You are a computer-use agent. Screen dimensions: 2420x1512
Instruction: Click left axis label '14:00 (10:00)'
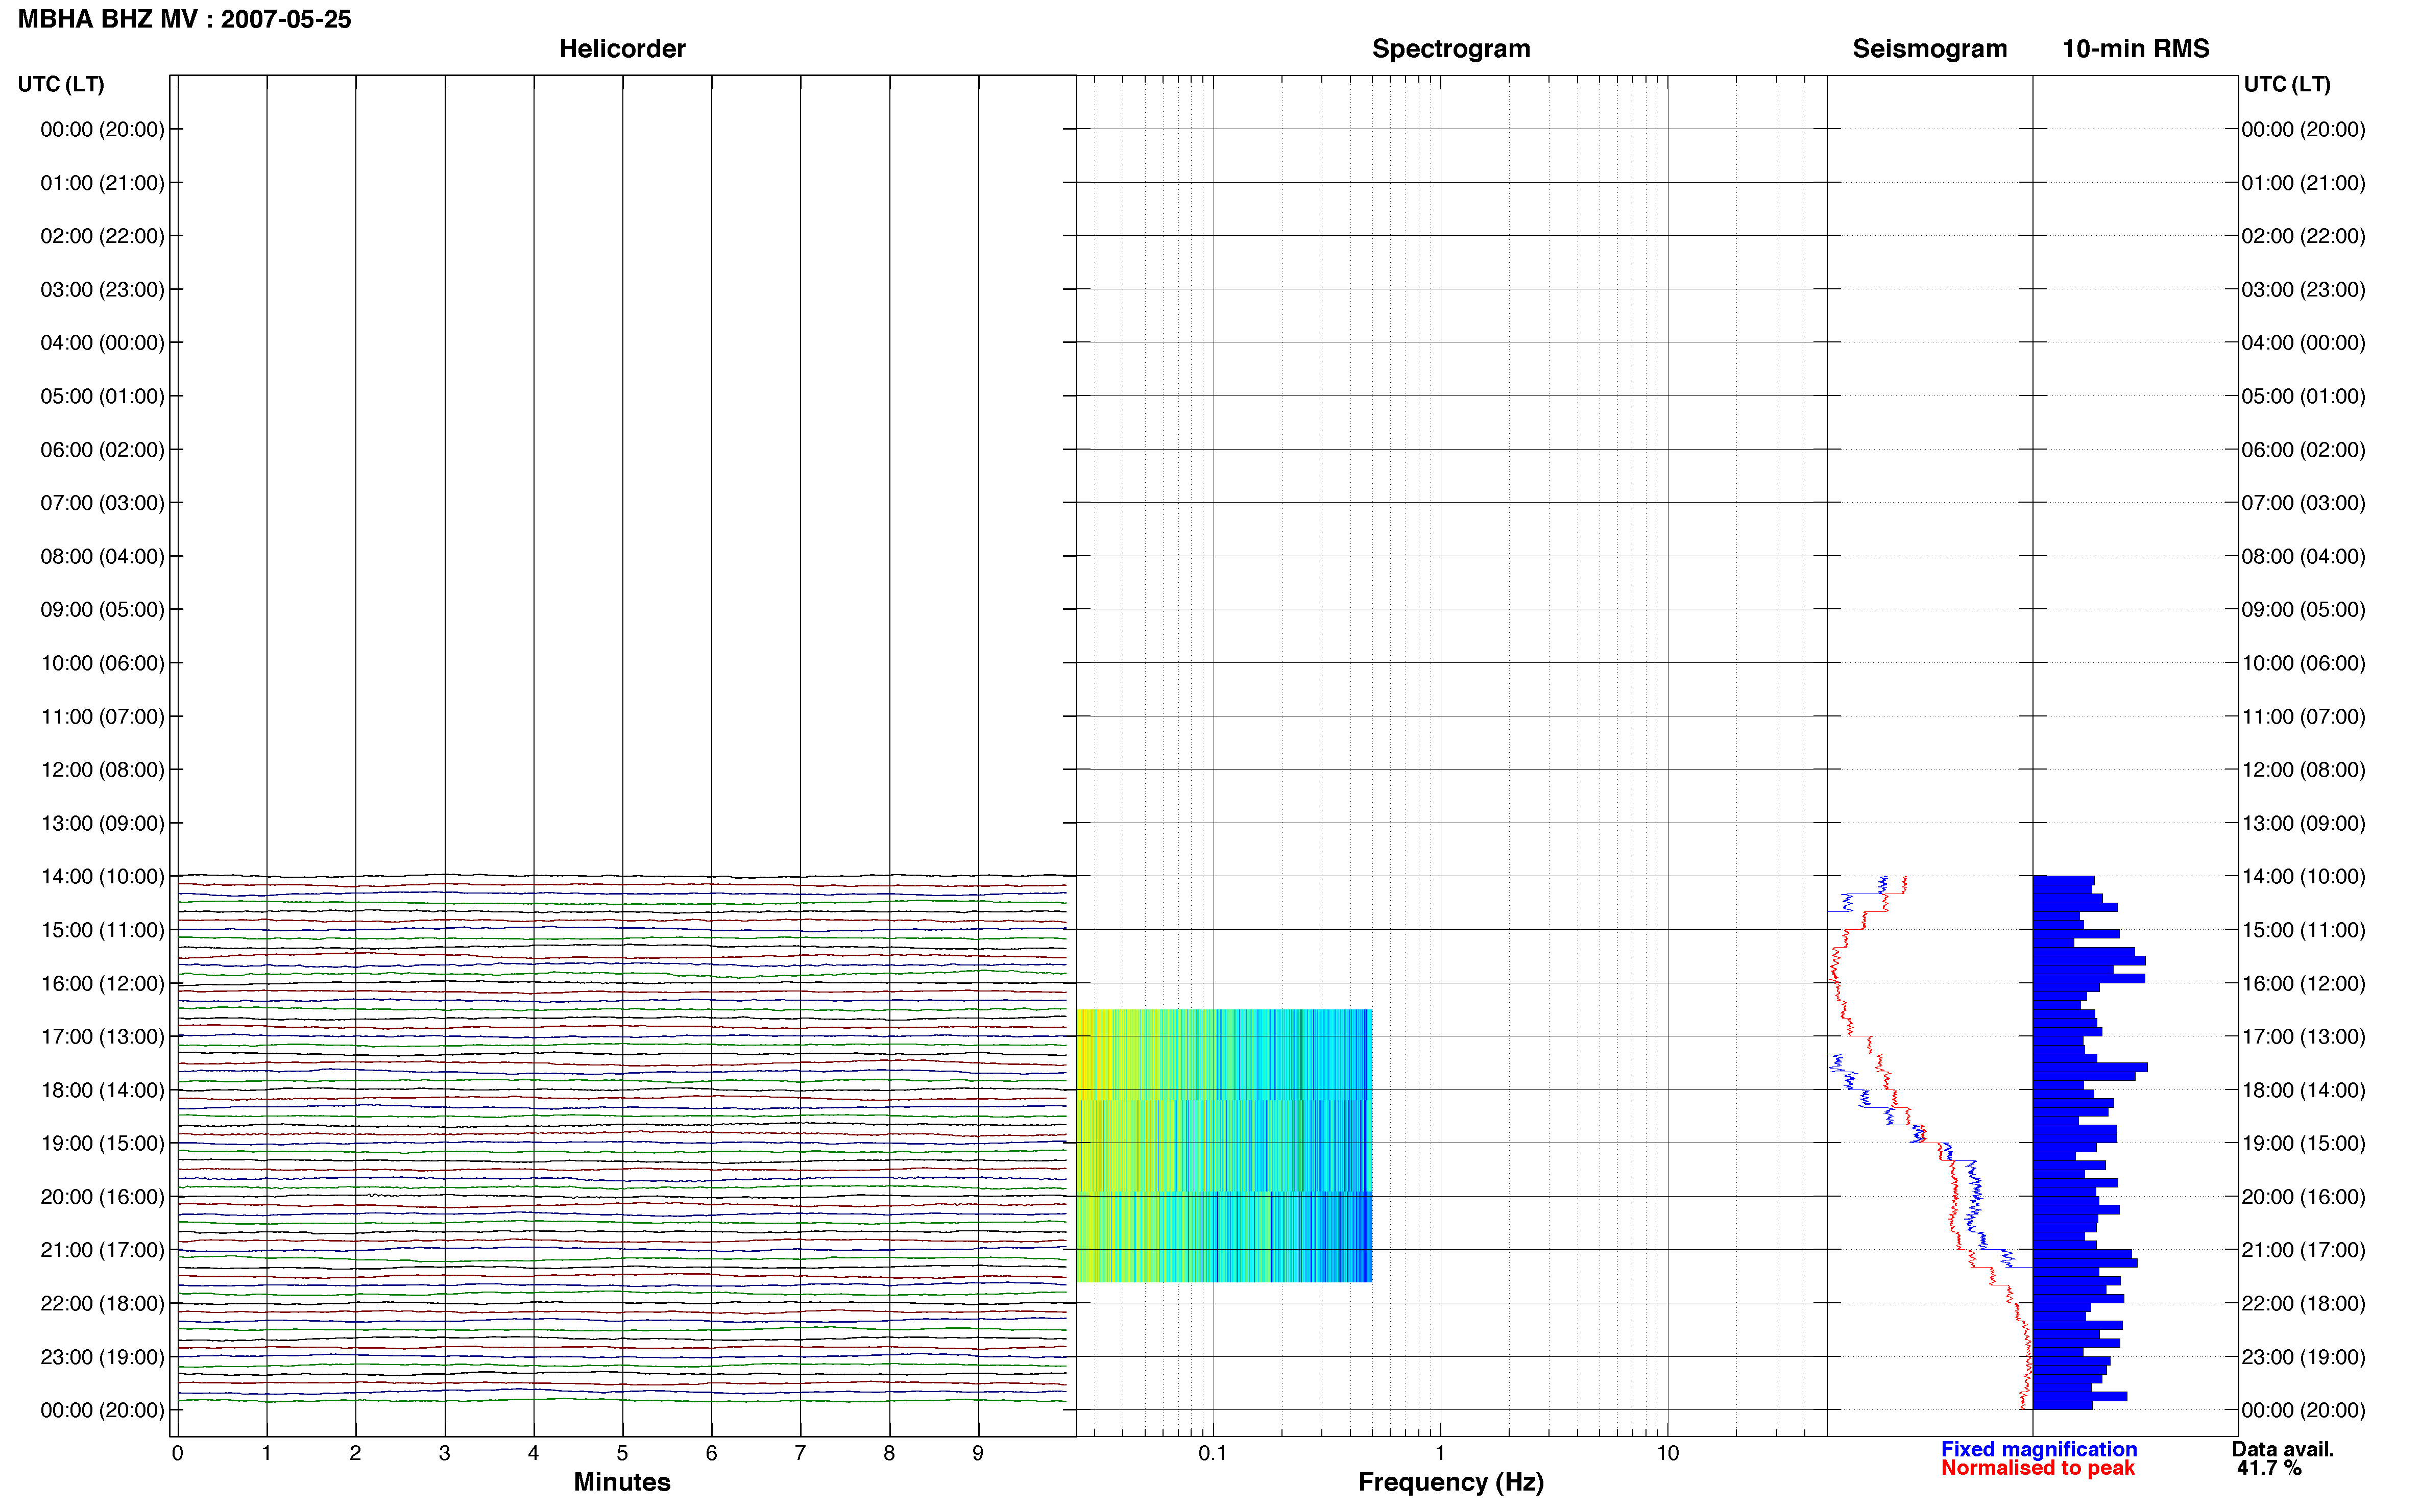(x=102, y=876)
